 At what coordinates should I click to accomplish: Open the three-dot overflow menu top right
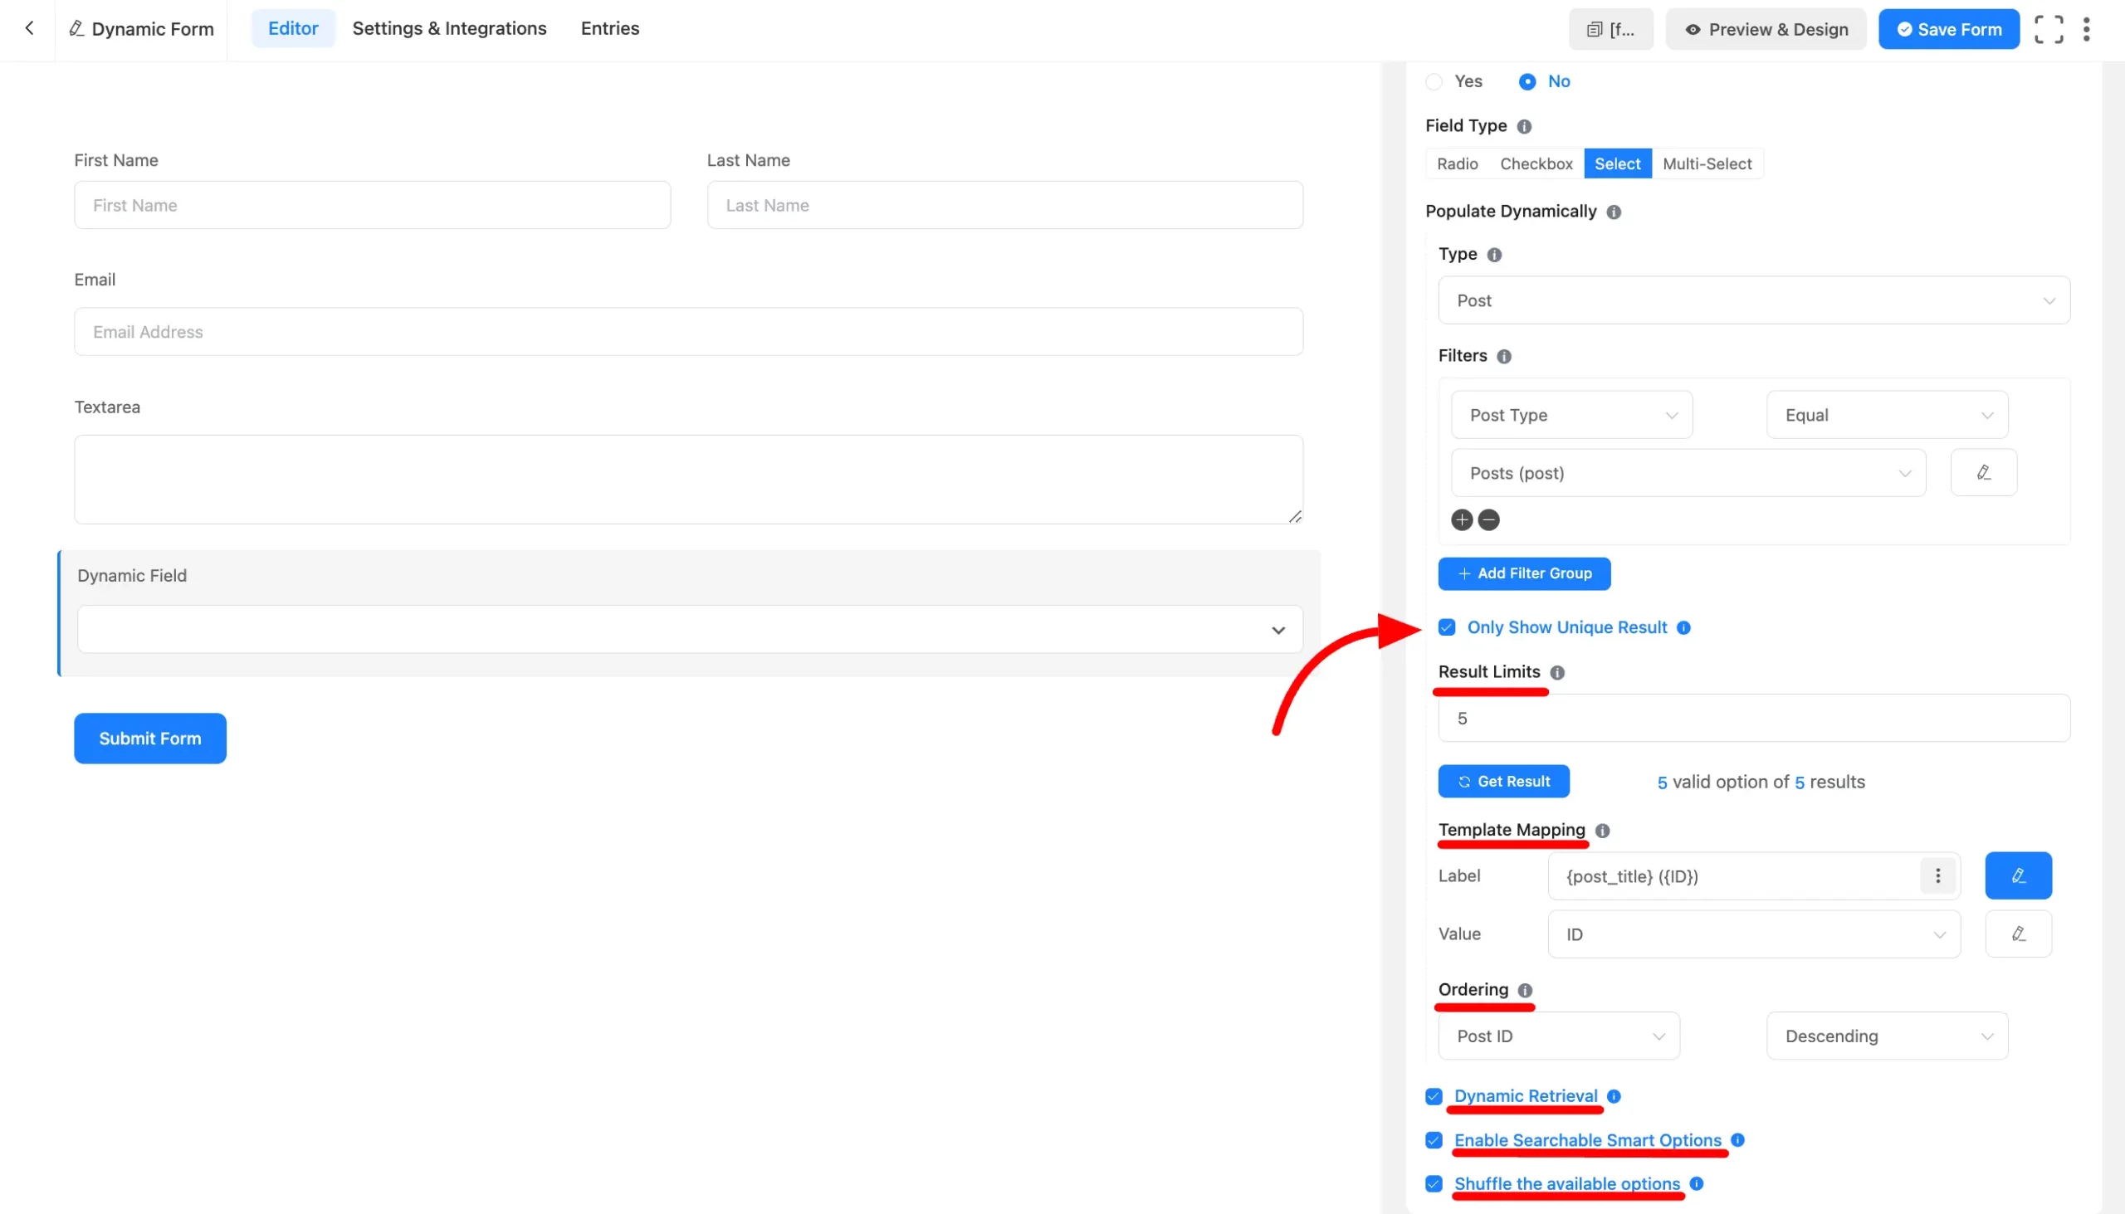pyautogui.click(x=2087, y=28)
